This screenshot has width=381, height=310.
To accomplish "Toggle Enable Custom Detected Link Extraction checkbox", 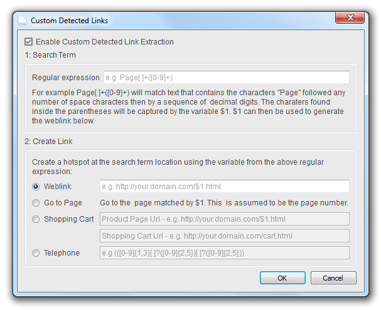I will [28, 42].
